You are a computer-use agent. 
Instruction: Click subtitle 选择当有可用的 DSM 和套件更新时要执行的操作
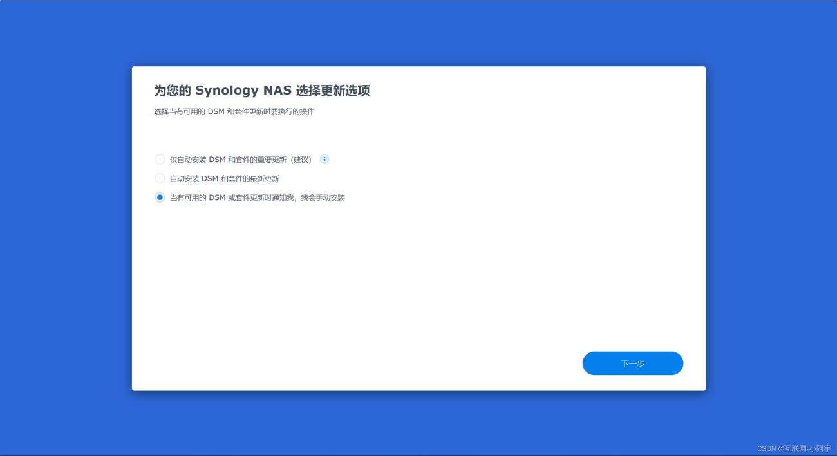(234, 112)
